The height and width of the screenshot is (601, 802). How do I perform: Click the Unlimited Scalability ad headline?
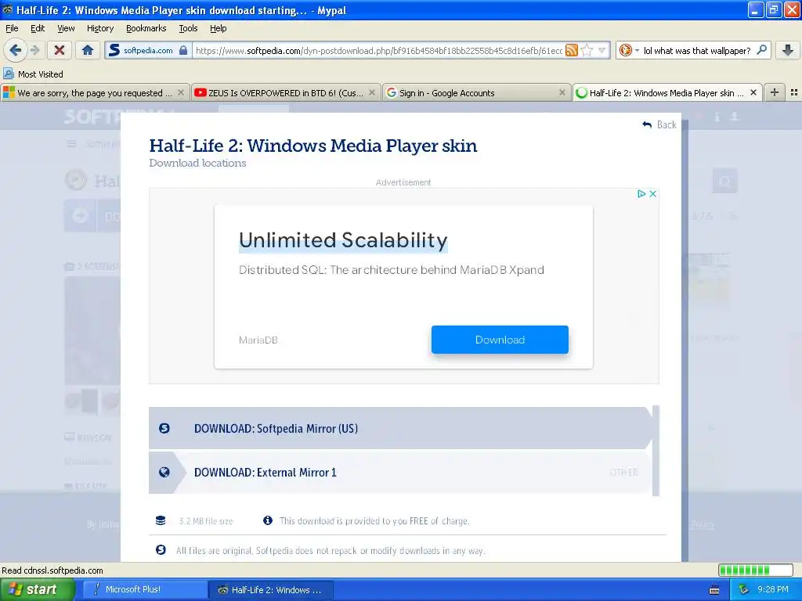(343, 240)
